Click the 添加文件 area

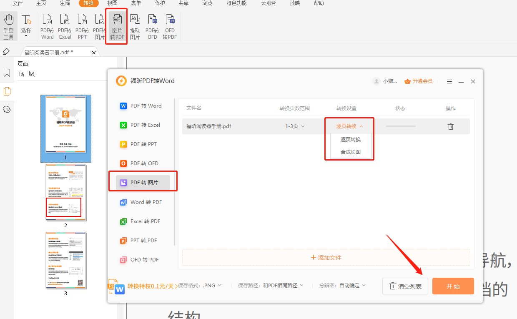click(326, 258)
